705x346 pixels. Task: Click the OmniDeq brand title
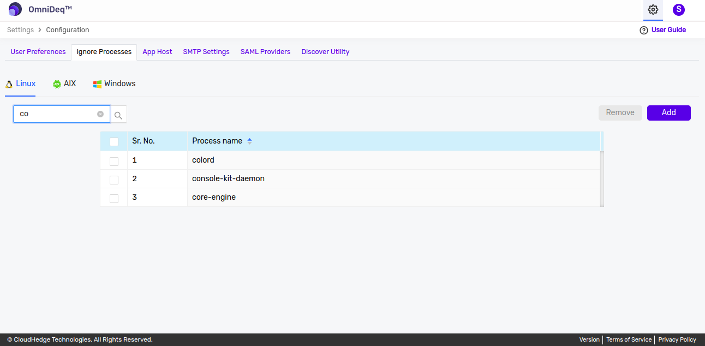(50, 9)
